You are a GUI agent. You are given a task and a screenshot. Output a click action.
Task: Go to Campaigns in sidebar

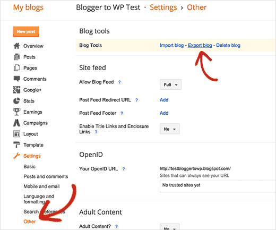(x=36, y=123)
